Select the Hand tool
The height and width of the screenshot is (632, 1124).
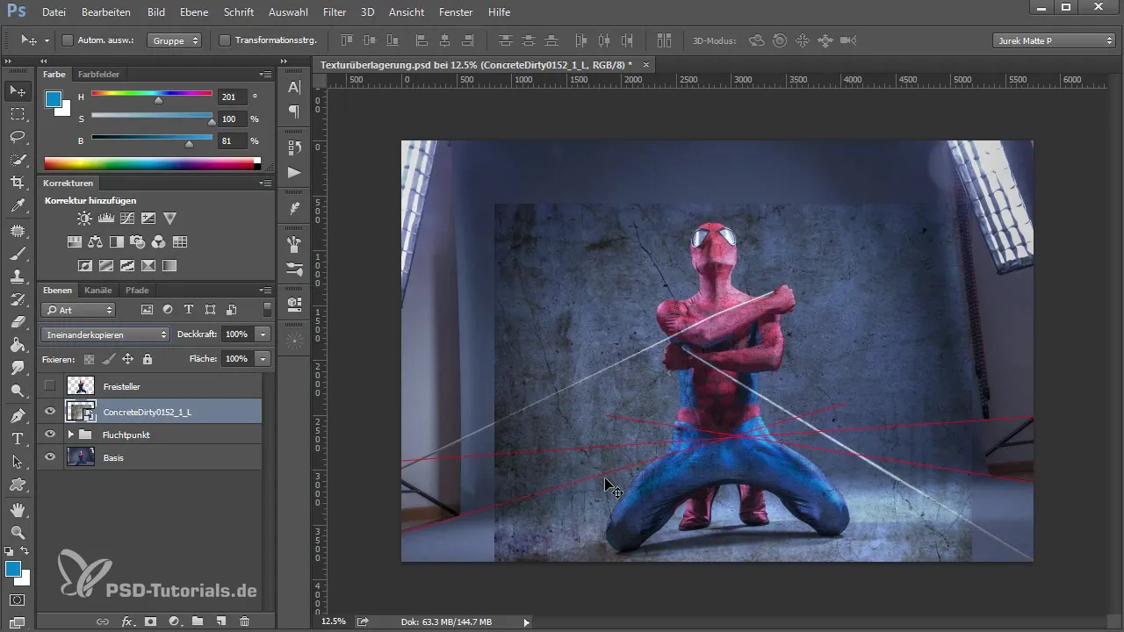(x=18, y=509)
